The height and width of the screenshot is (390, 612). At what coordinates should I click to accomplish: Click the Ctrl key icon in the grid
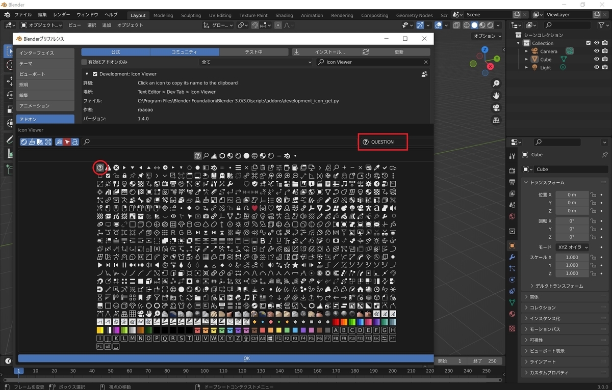[x=254, y=338]
